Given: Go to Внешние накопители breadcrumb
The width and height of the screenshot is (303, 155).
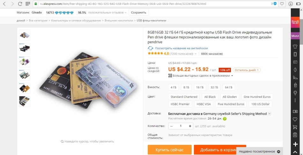Looking at the screenshot, I should 119,20.
